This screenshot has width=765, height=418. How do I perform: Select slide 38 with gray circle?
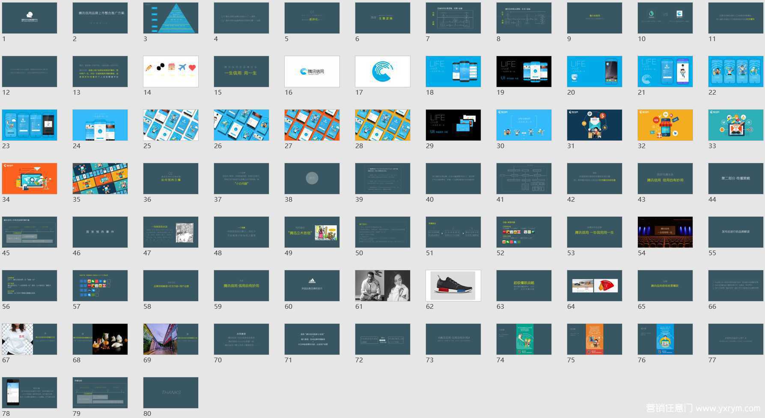pos(312,179)
